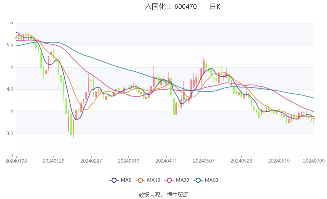Click the chart title 六国化工 600470
This screenshot has width=327, height=199.
(171, 7)
